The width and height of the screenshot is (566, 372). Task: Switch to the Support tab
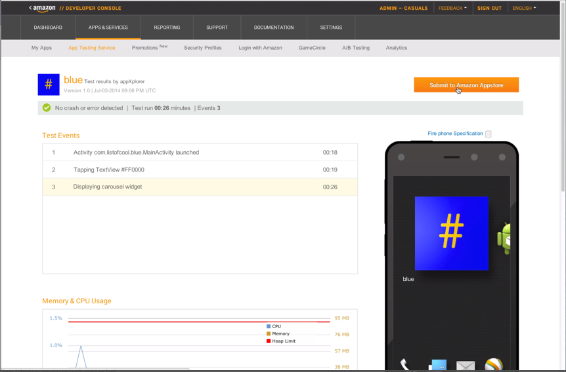point(217,28)
